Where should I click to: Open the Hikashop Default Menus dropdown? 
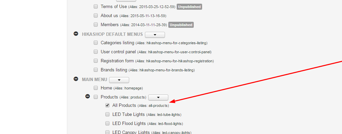point(155,35)
